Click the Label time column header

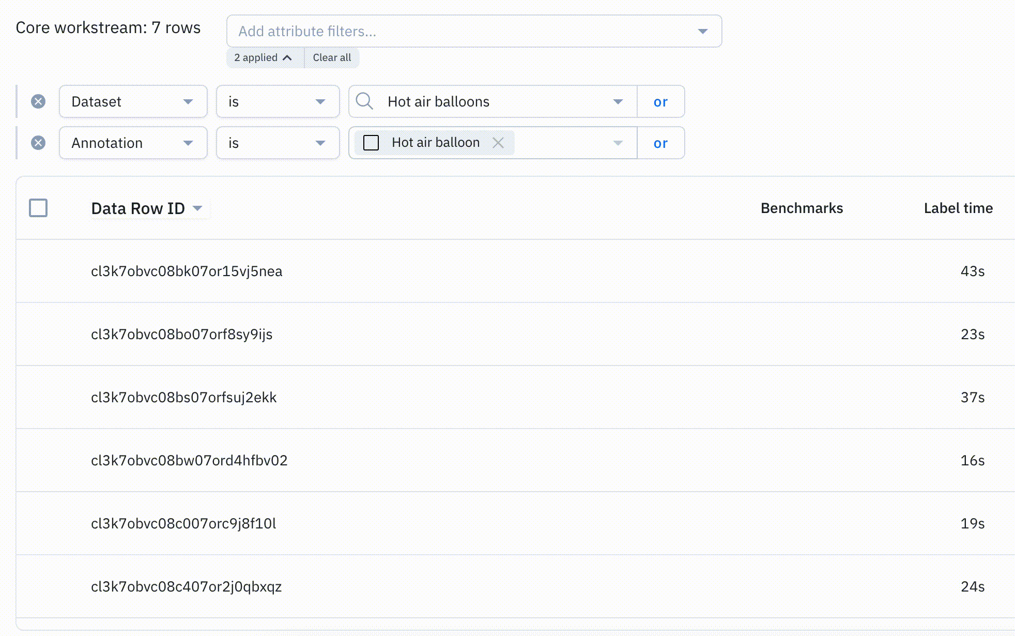958,208
